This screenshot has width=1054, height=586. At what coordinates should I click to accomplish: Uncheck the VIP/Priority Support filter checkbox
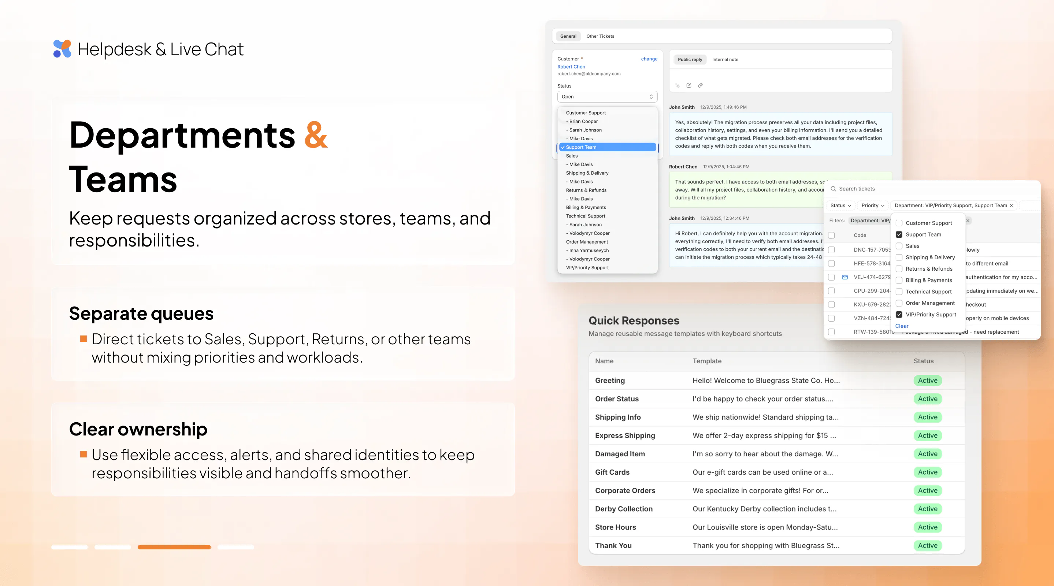coord(899,315)
